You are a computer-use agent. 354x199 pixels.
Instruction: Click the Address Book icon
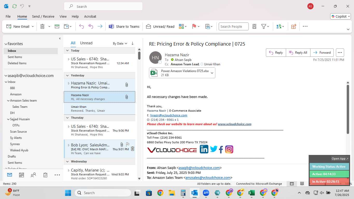[254, 26]
